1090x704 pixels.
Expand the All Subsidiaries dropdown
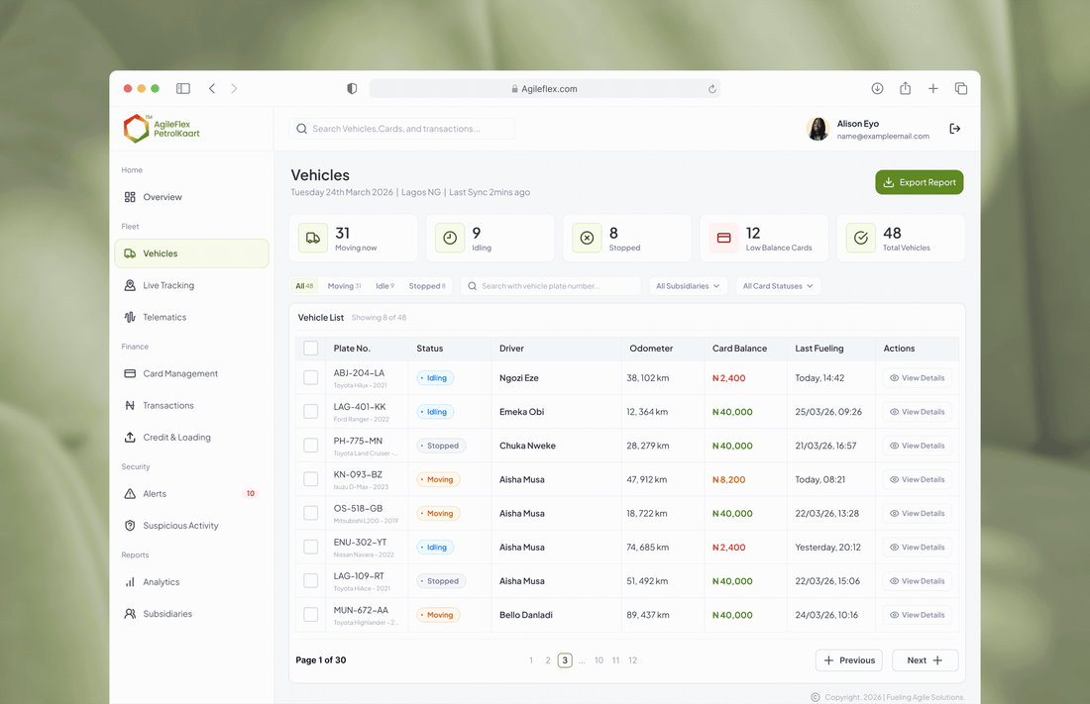pyautogui.click(x=689, y=285)
